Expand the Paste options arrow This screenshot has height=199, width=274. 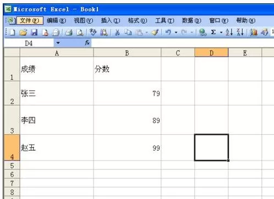pyautogui.click(x=146, y=32)
